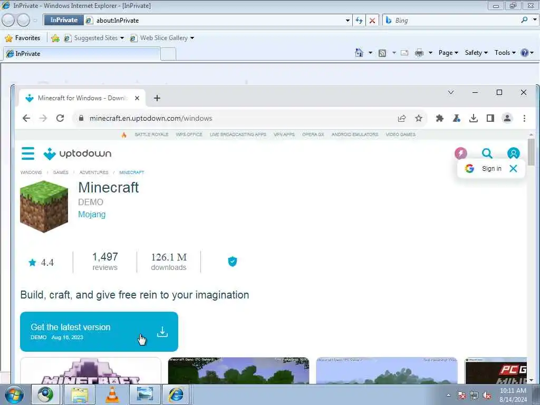The height and width of the screenshot is (405, 540).
Task: Close the Minecraft for Windows tab
Action: coord(137,98)
